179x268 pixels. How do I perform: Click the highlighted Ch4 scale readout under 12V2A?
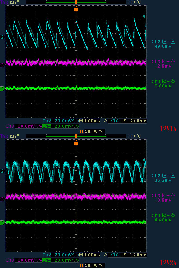click(60, 260)
